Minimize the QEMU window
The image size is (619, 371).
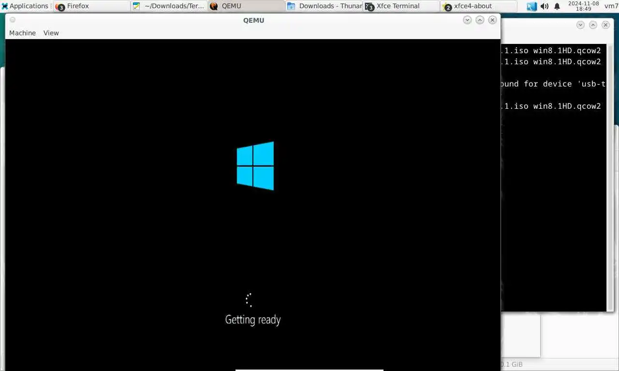click(x=467, y=20)
